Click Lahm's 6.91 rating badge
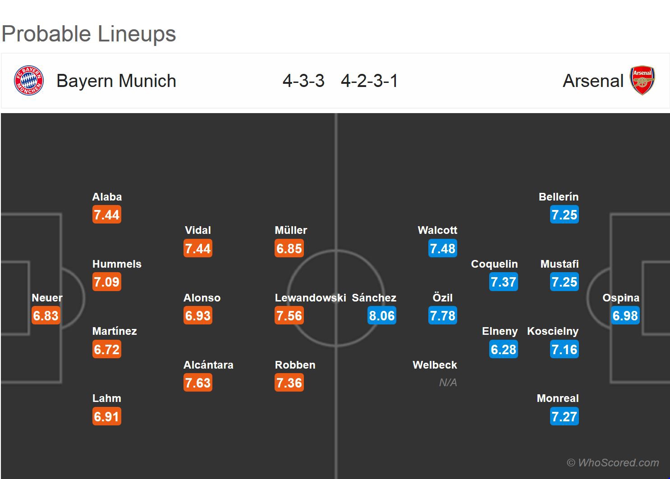 (107, 417)
